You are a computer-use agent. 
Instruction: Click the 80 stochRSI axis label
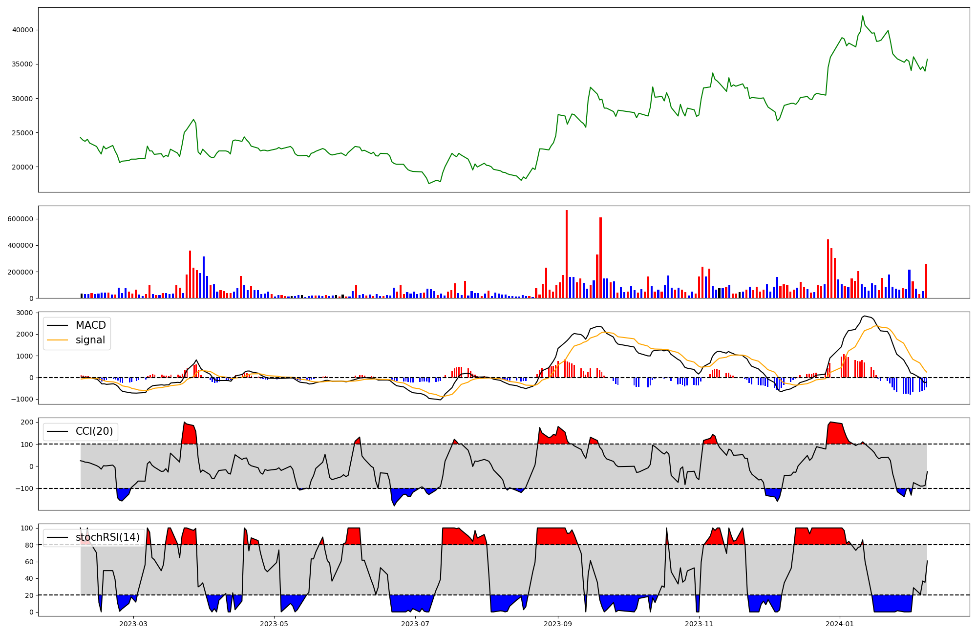tap(29, 545)
